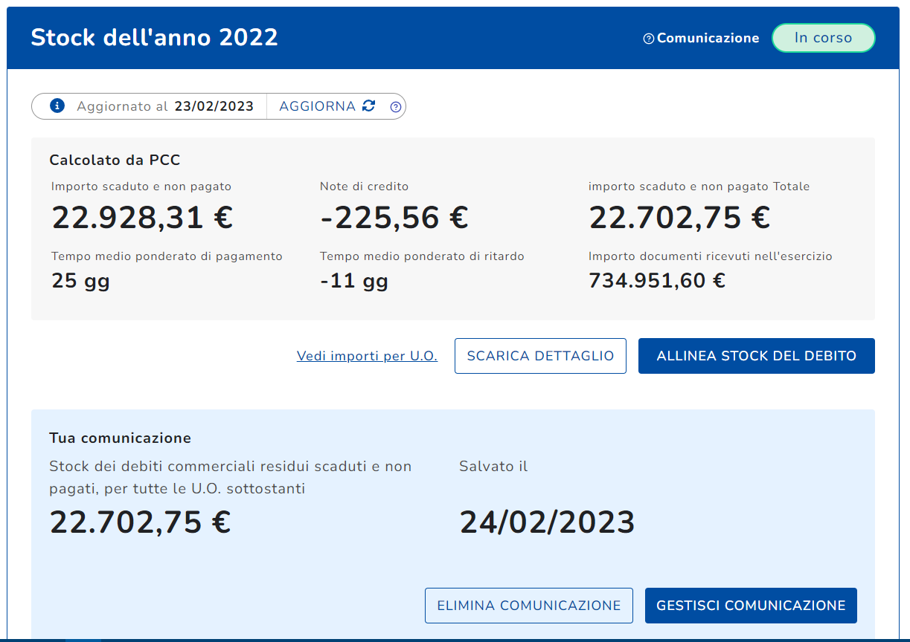Image resolution: width=910 pixels, height=642 pixels.
Task: Select the saved date 24/02/2023
Action: click(547, 522)
